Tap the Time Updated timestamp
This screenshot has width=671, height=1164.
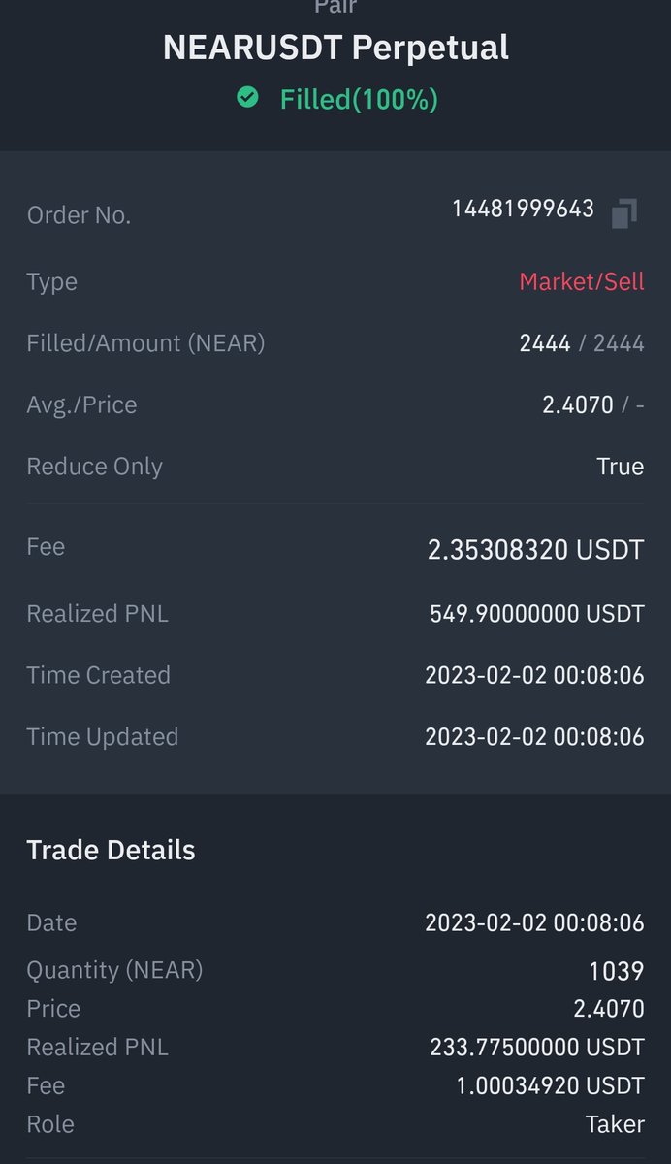pos(534,736)
